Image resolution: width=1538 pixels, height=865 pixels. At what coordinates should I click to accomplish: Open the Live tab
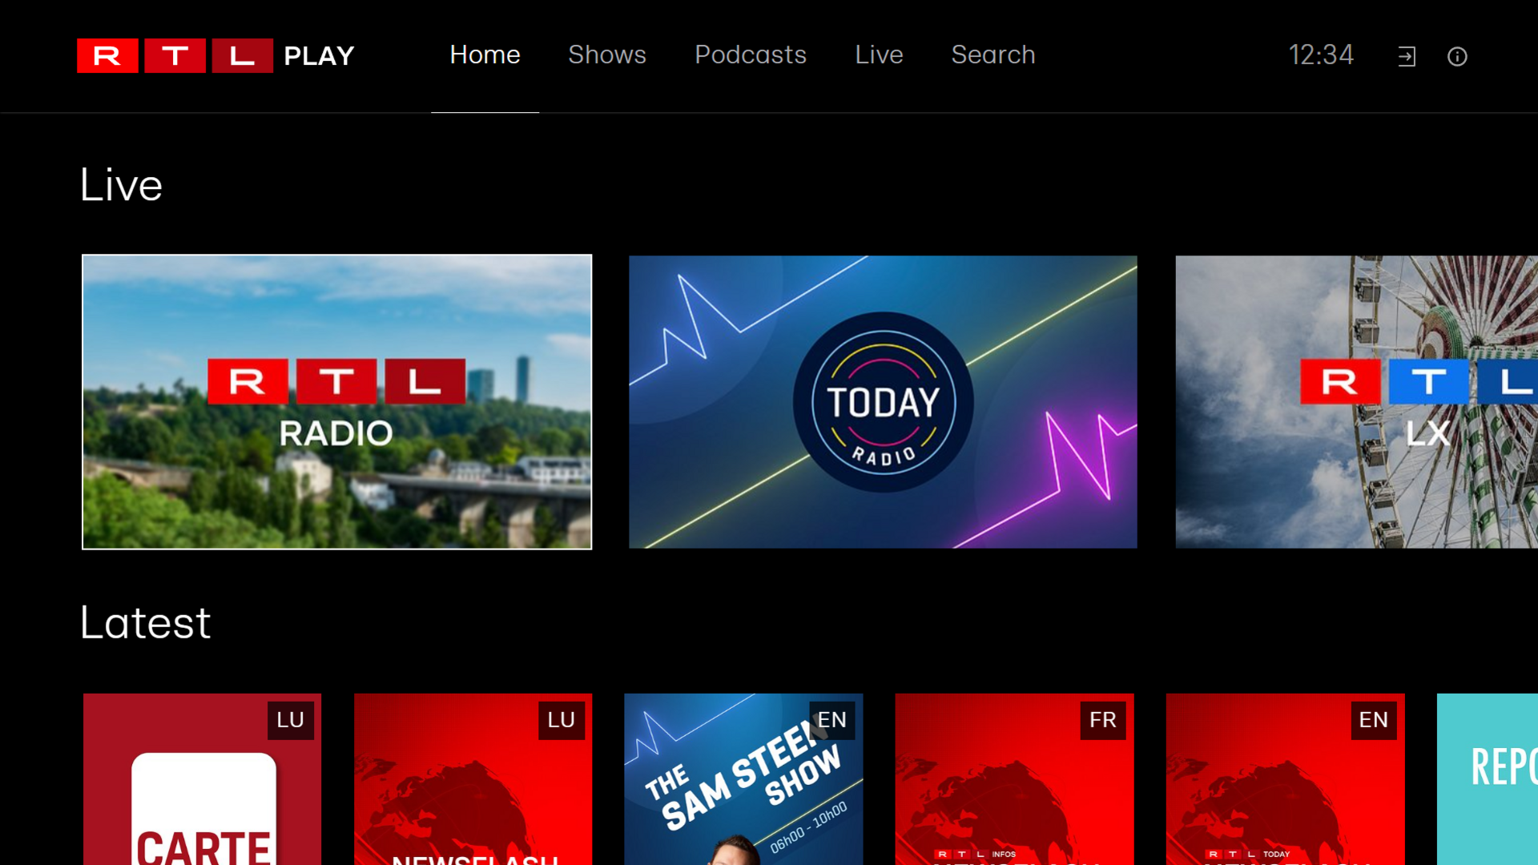click(x=879, y=54)
